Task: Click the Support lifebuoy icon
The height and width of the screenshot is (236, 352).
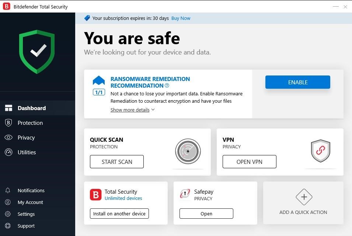Action: tap(8, 226)
